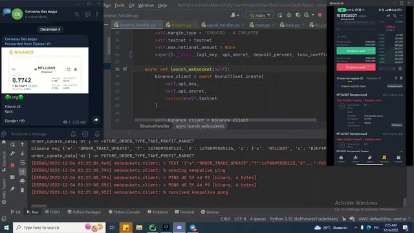Image resolution: width=414 pixels, height=233 pixels.
Task: Open the Problems tool window
Action: point(158,212)
